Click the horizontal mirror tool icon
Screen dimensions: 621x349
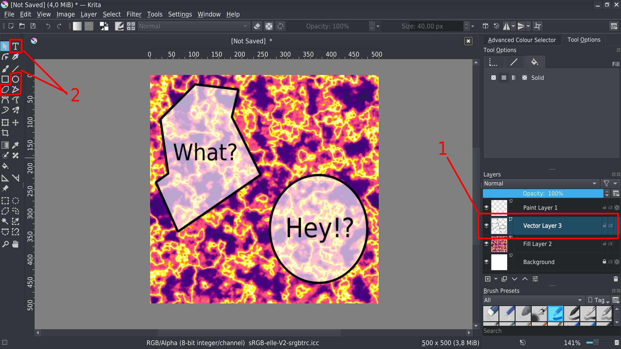(x=507, y=26)
